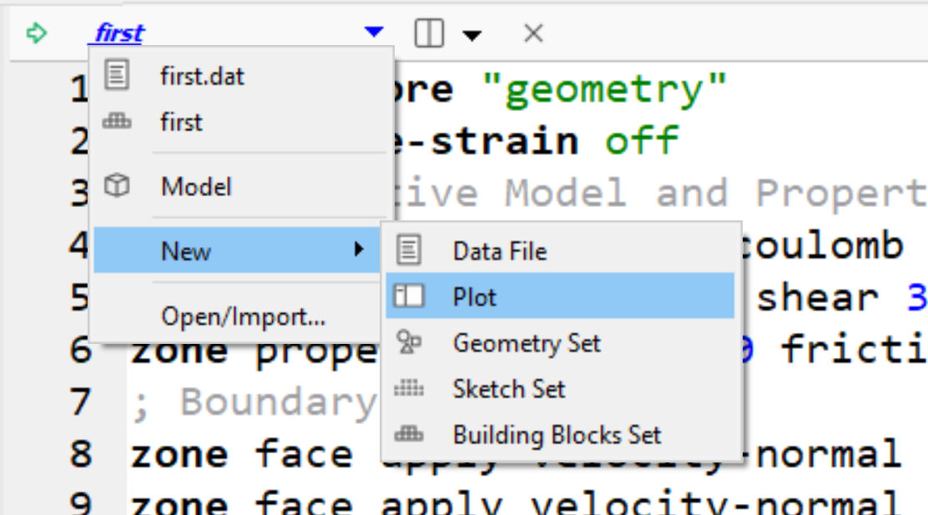Viewport: 928px width, 515px height.
Task: Click the Building Blocks Set icon
Action: click(409, 435)
